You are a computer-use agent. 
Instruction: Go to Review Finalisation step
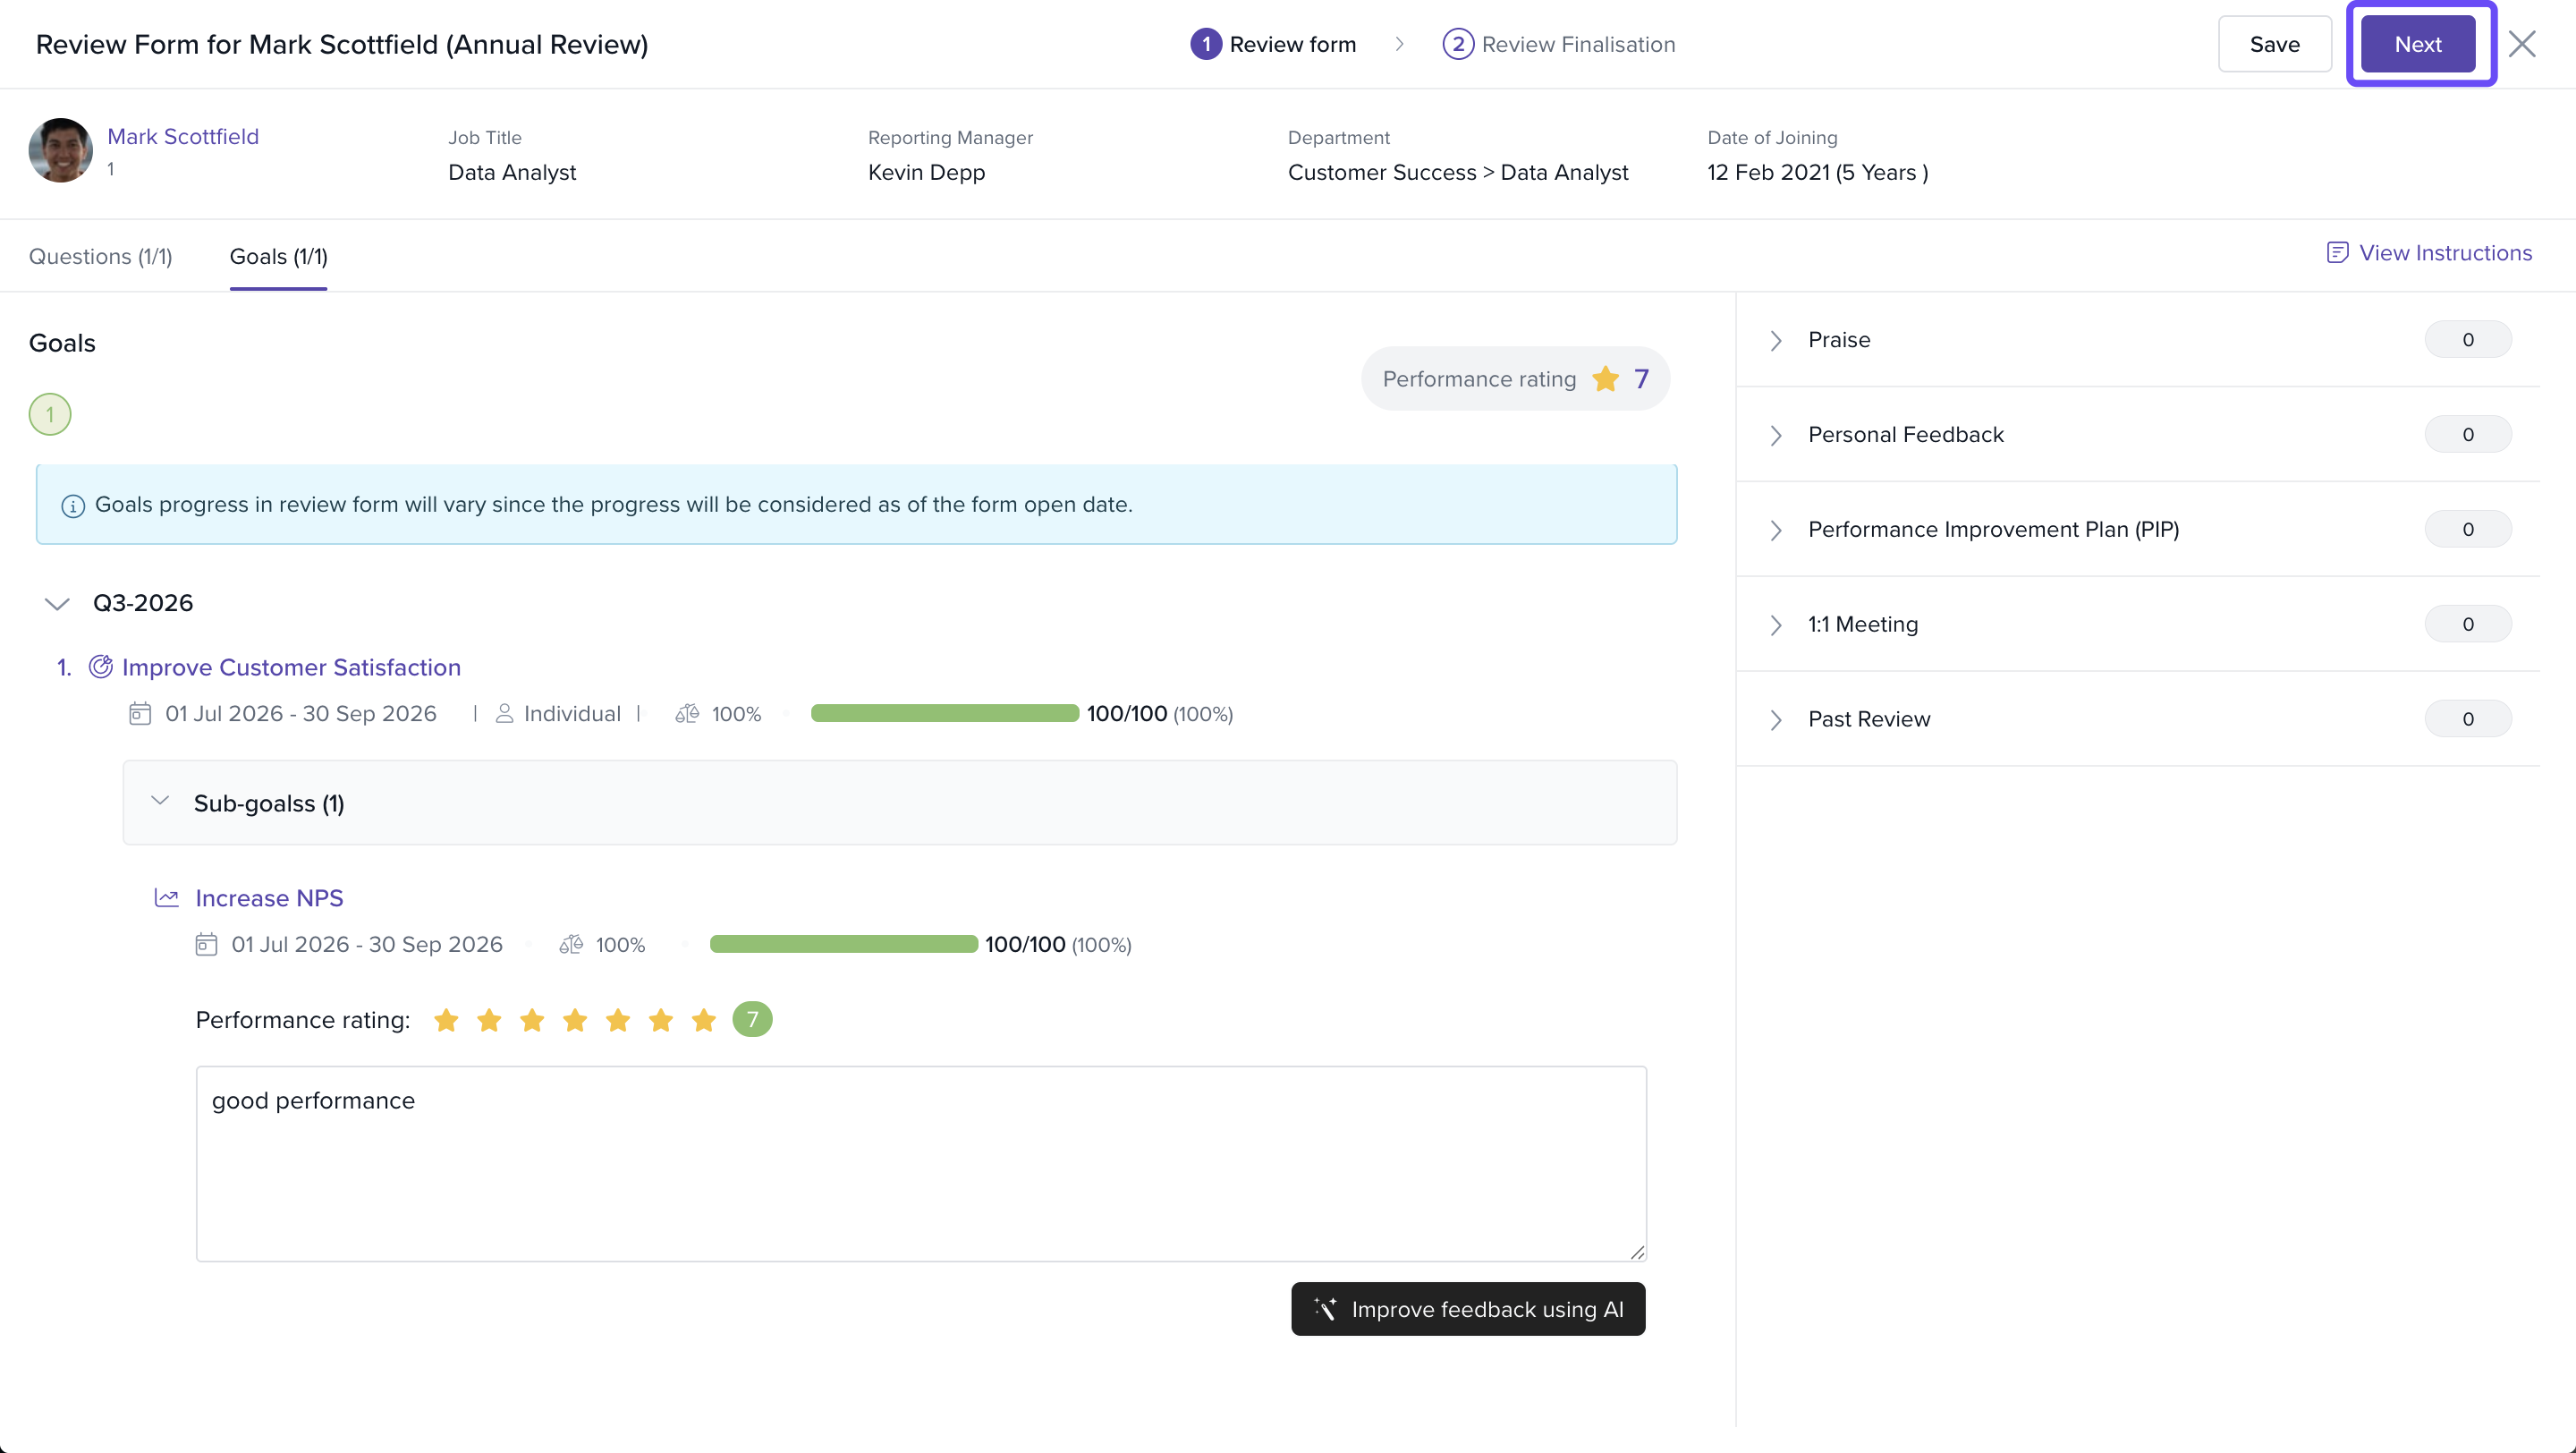click(x=1559, y=45)
